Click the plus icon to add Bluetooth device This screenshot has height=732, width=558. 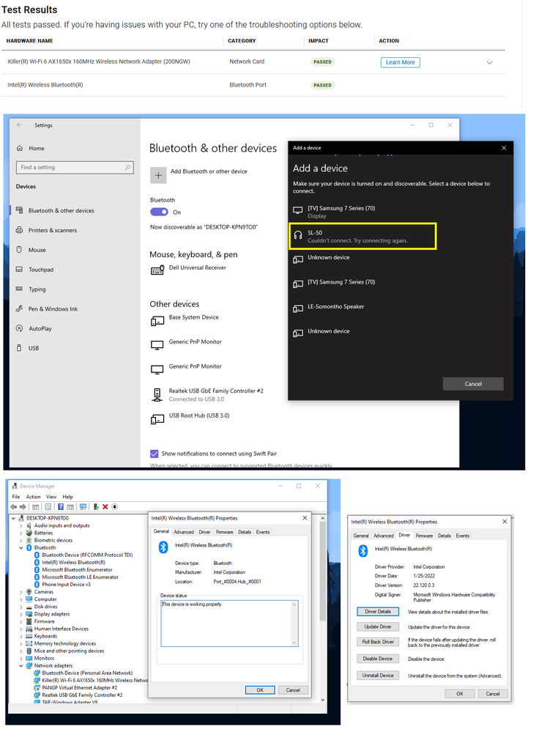click(x=157, y=174)
